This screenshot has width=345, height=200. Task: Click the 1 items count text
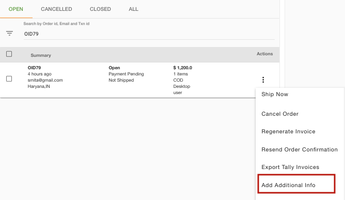pos(180,74)
